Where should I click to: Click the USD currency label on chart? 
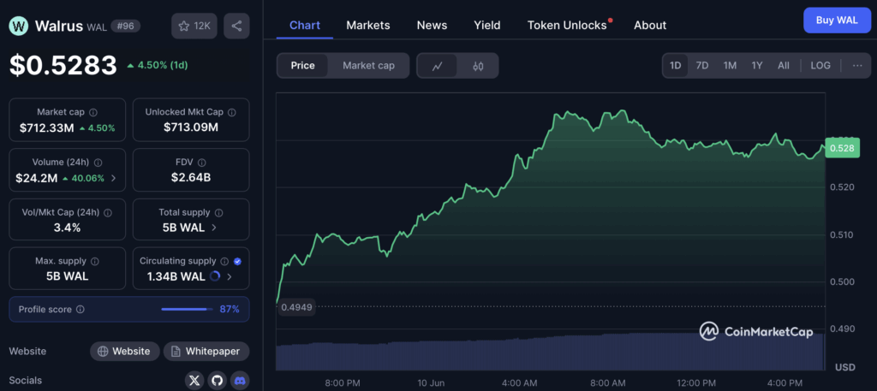845,367
